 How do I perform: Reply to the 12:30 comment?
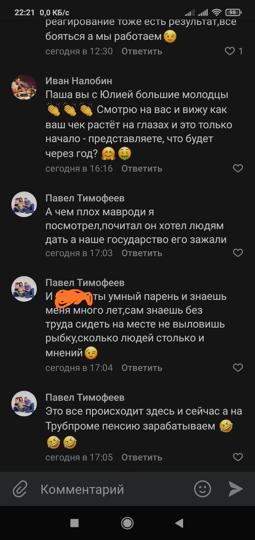point(142,51)
